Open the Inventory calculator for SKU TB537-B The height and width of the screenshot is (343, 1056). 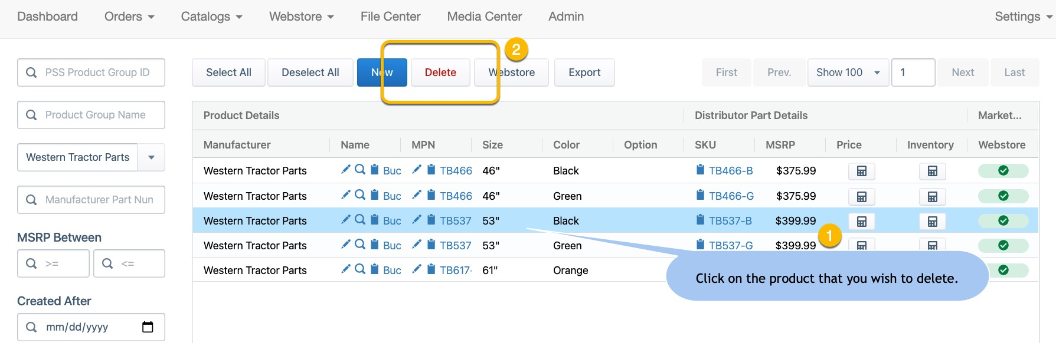[x=932, y=221]
